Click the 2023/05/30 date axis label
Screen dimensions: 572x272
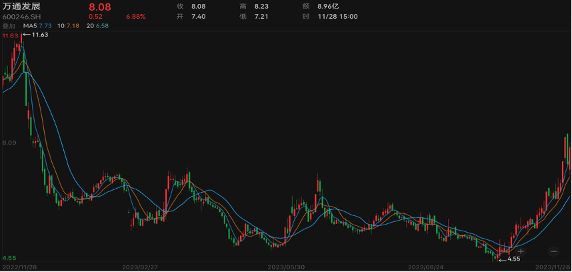(x=287, y=267)
